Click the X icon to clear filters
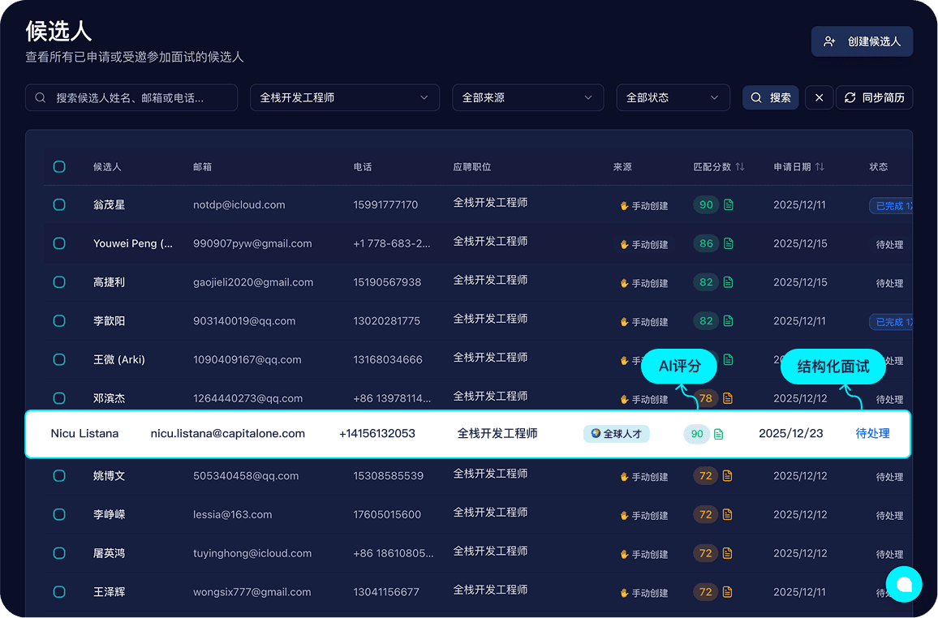The width and height of the screenshot is (938, 618). point(819,97)
